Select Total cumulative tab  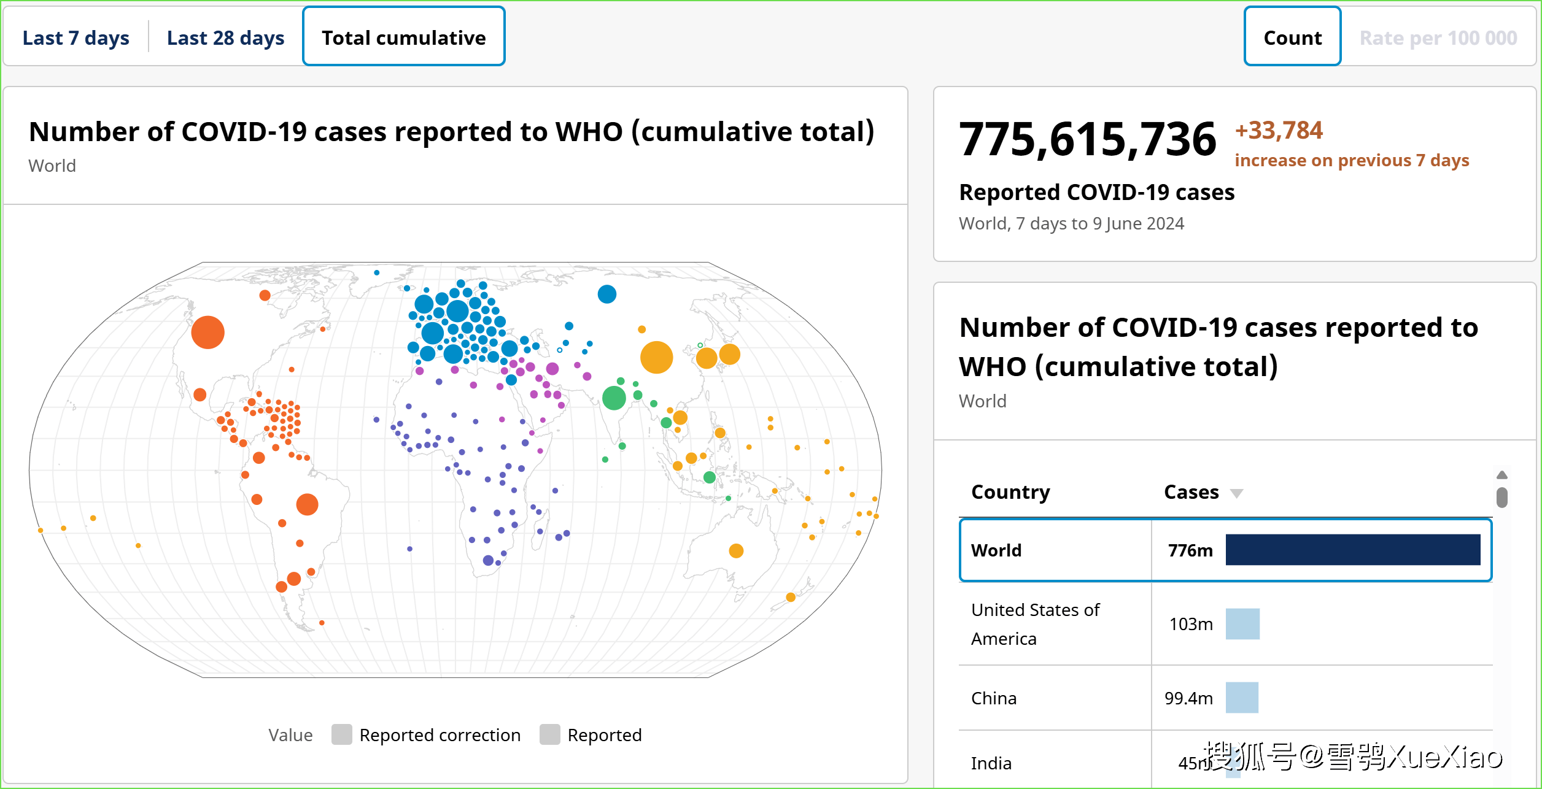click(x=403, y=38)
